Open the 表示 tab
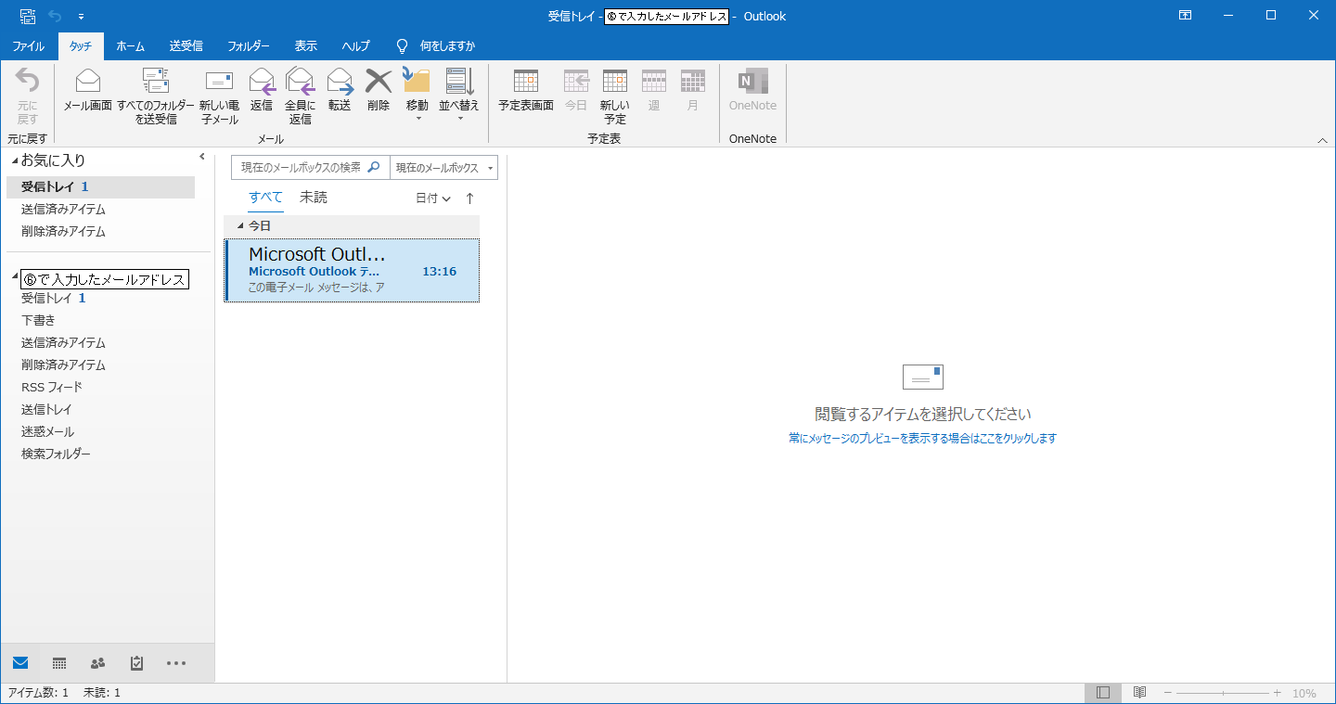The image size is (1336, 704). pyautogui.click(x=305, y=46)
